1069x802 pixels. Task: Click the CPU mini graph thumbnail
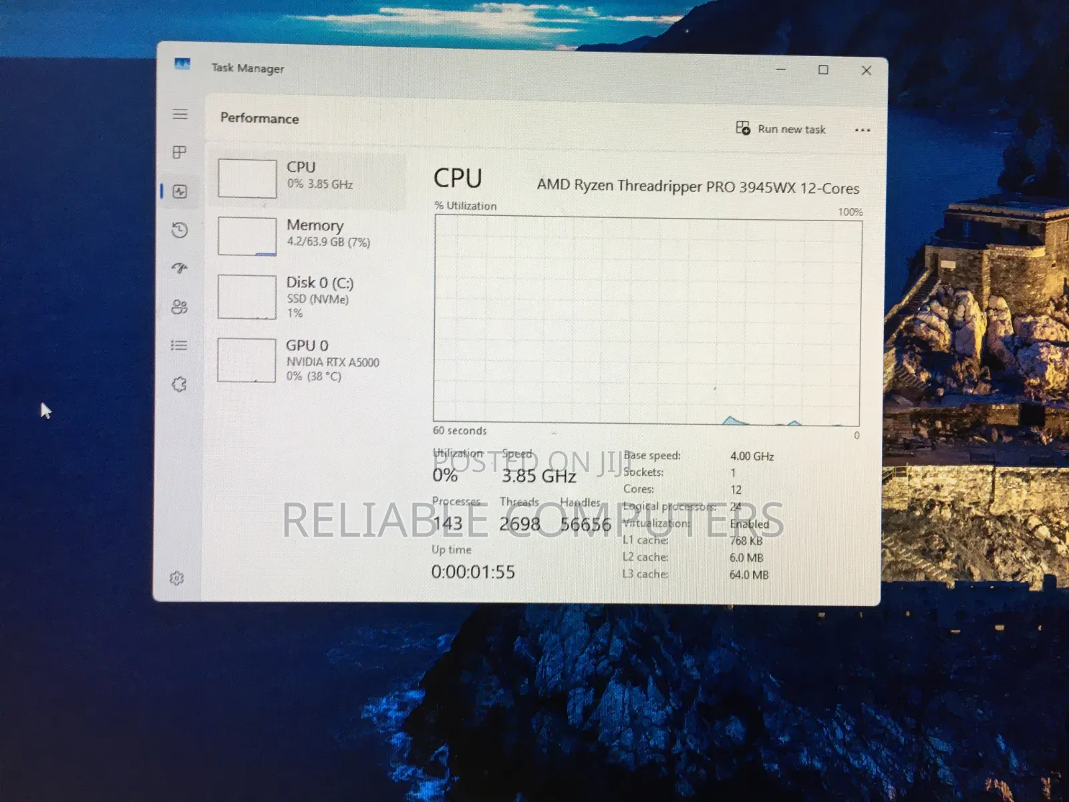(247, 178)
